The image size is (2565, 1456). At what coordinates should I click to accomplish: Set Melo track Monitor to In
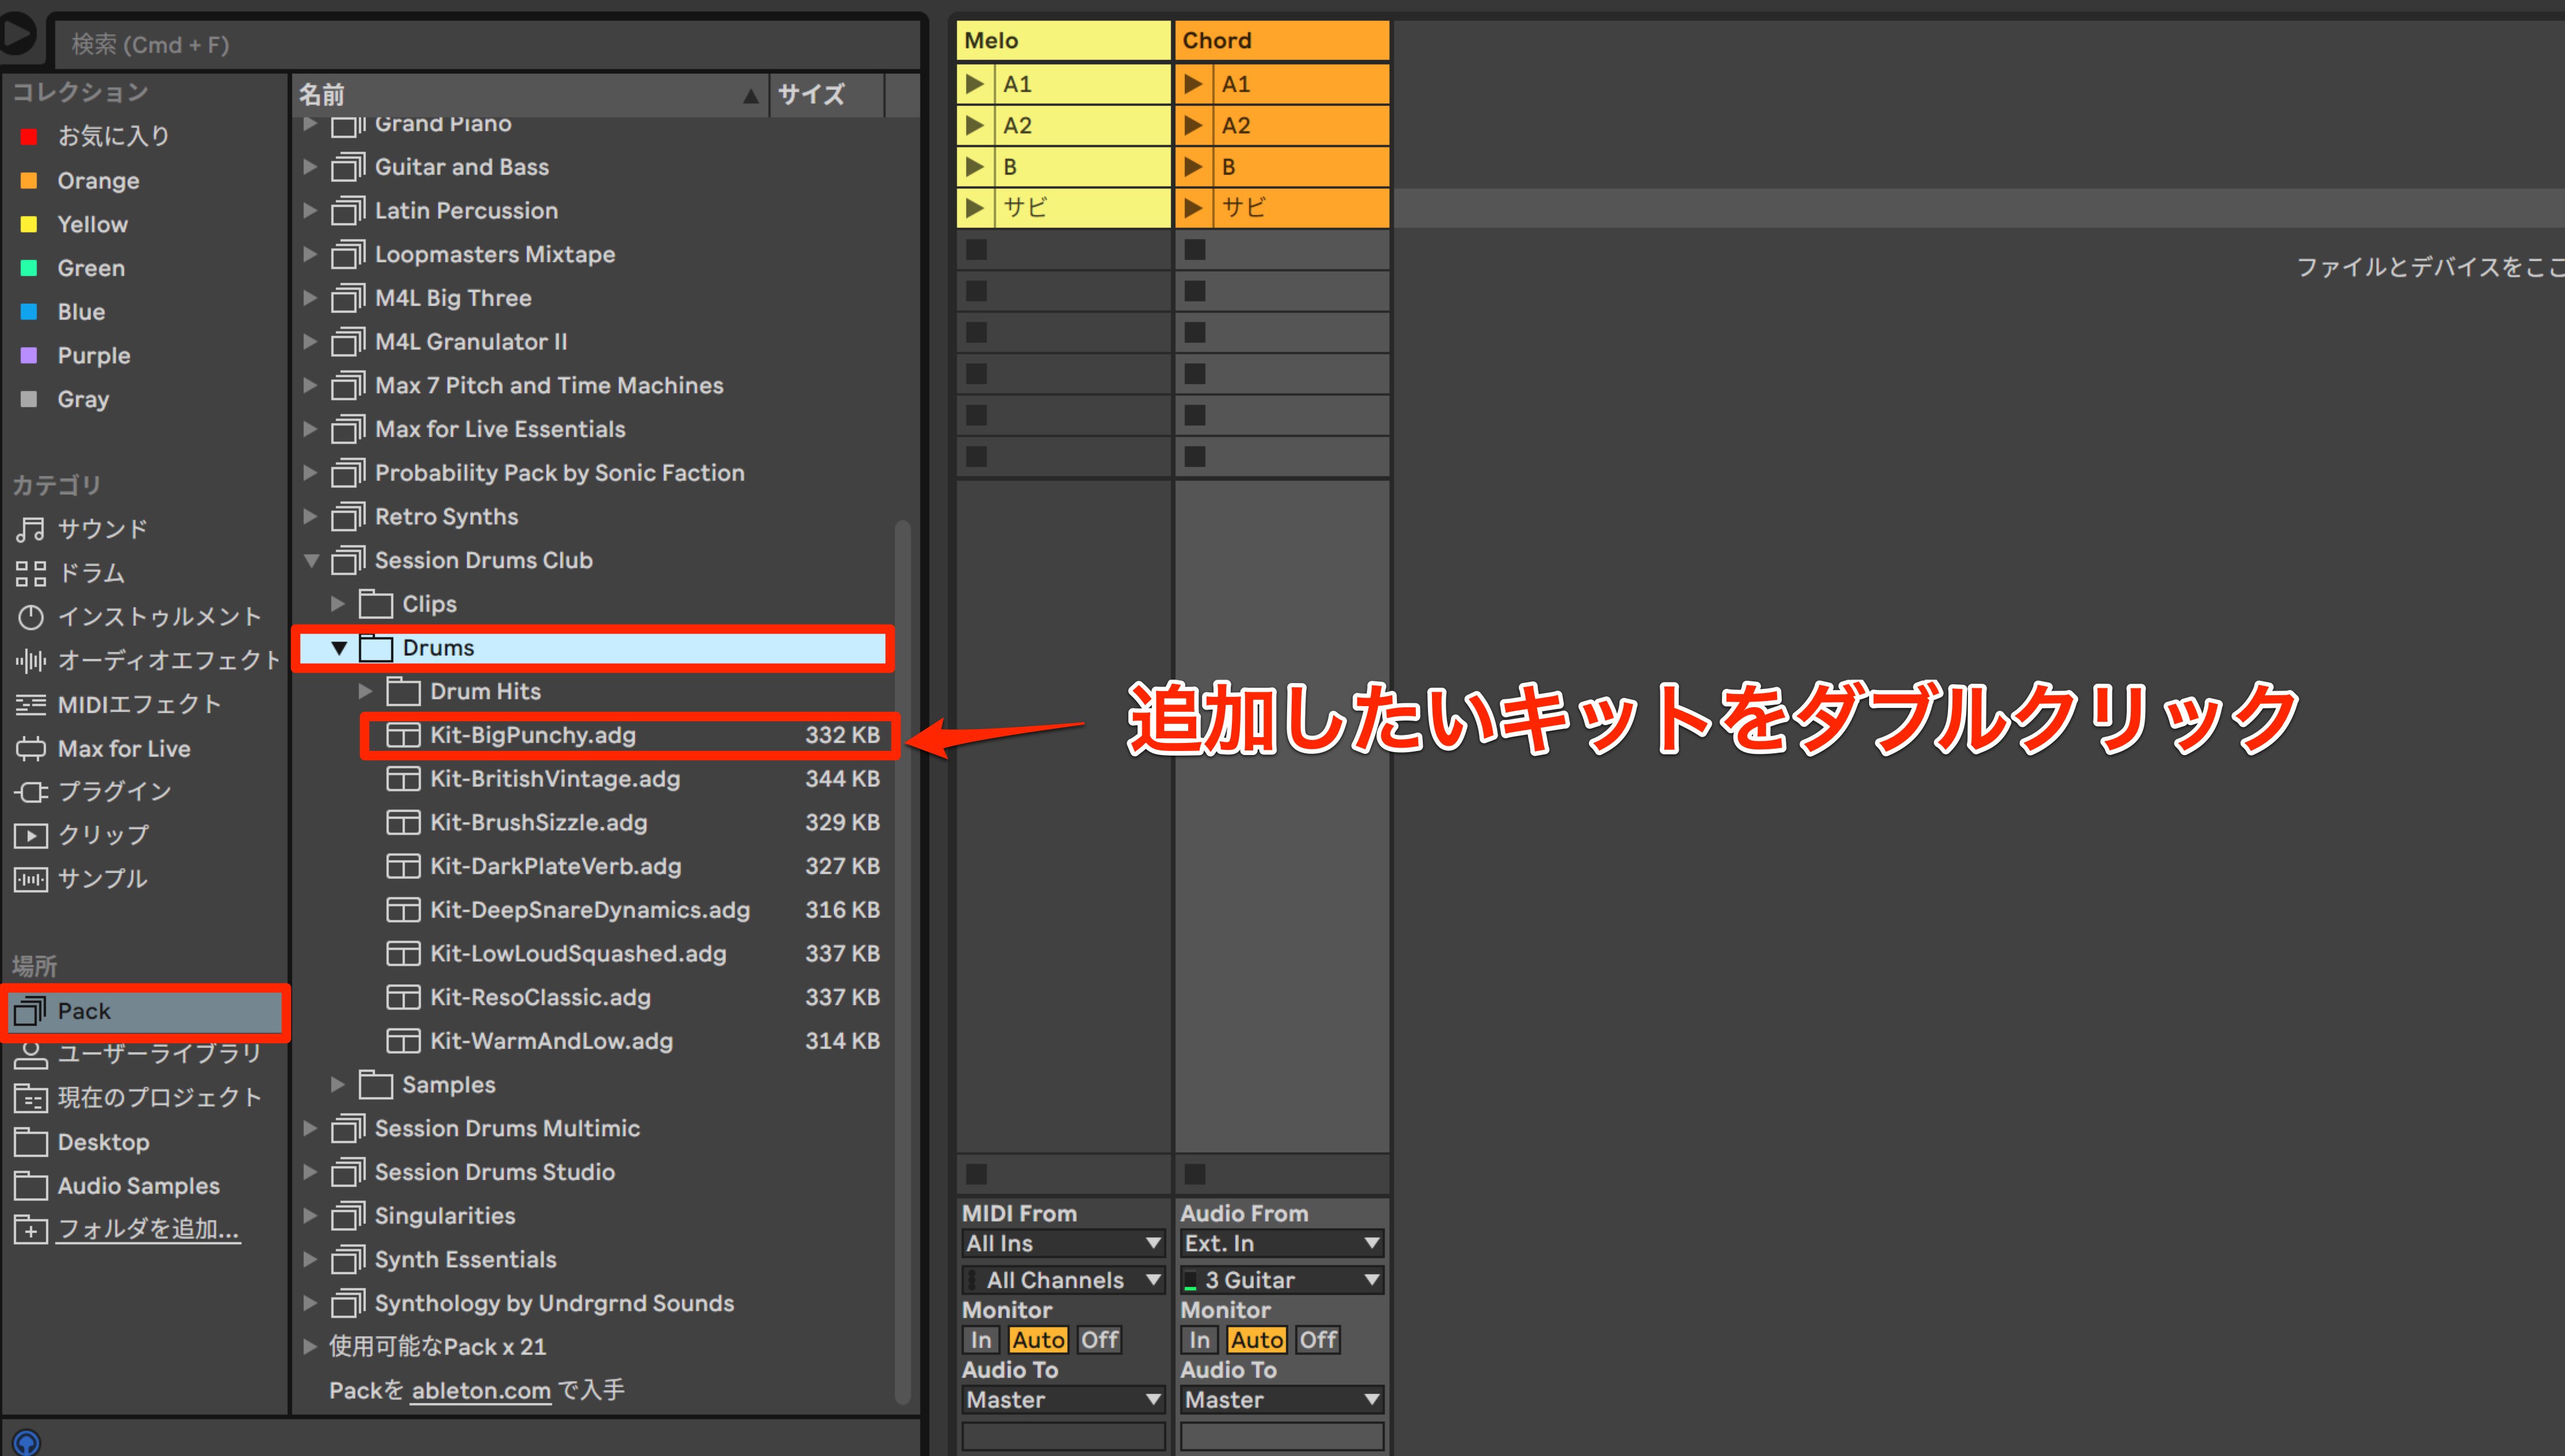[x=981, y=1340]
